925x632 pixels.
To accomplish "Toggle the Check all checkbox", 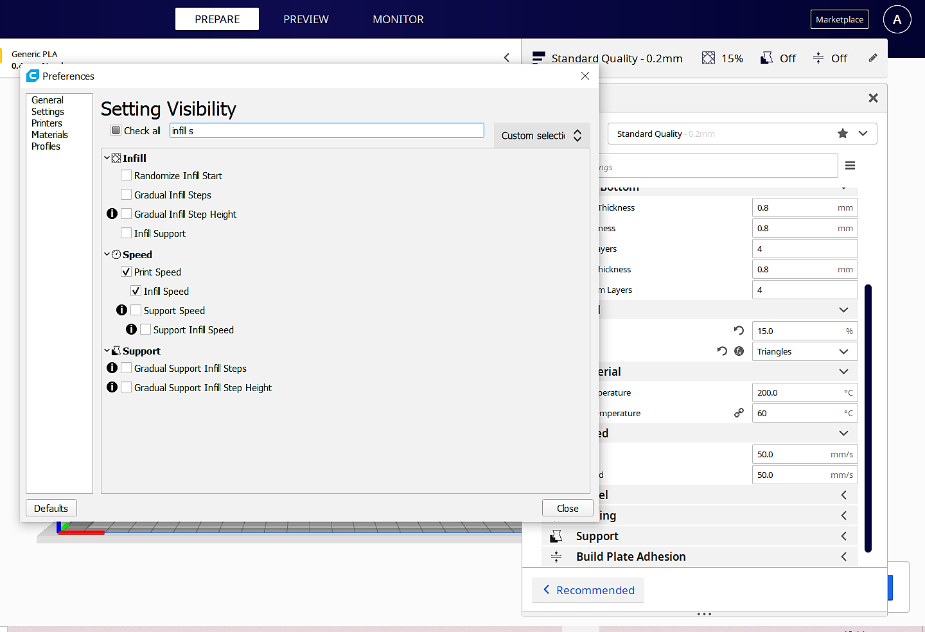I will click(x=116, y=130).
